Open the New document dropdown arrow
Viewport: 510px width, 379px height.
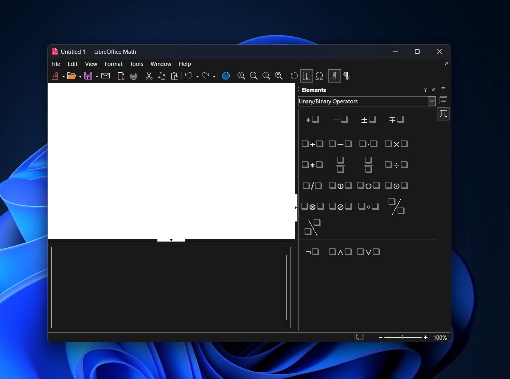click(x=63, y=76)
